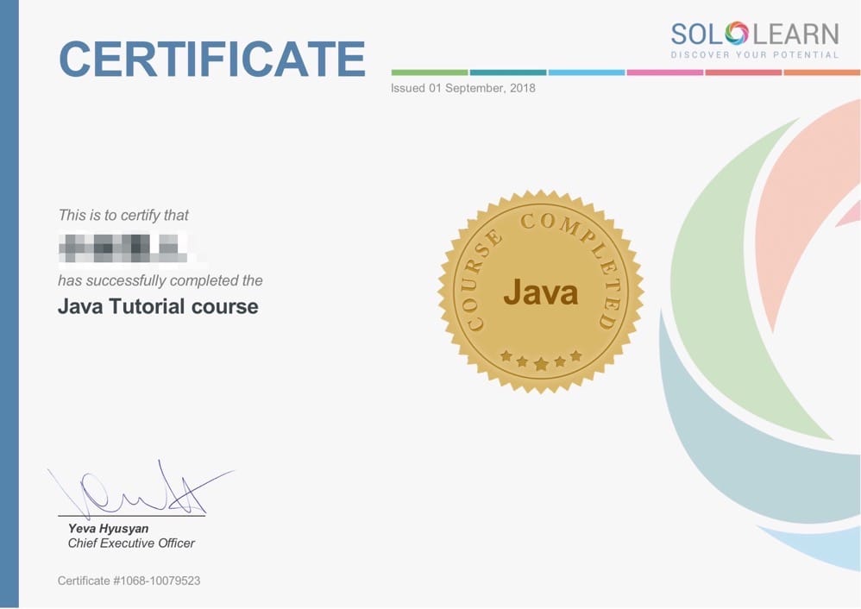Click the Certificate #1068-10079523 number

click(129, 581)
